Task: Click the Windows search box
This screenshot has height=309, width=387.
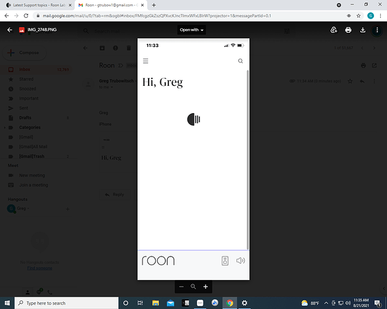Action: pyautogui.click(x=67, y=303)
